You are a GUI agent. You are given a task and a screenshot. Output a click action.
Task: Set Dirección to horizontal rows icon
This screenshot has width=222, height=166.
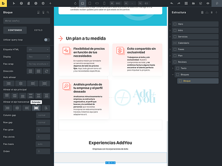tap(31, 71)
